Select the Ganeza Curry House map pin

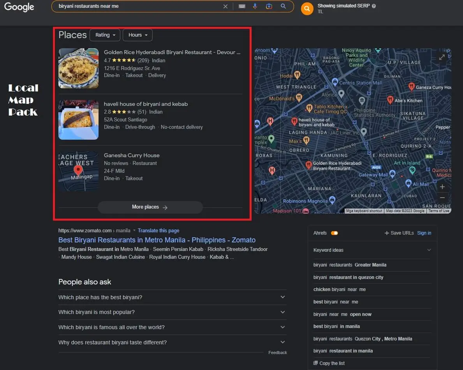(411, 86)
